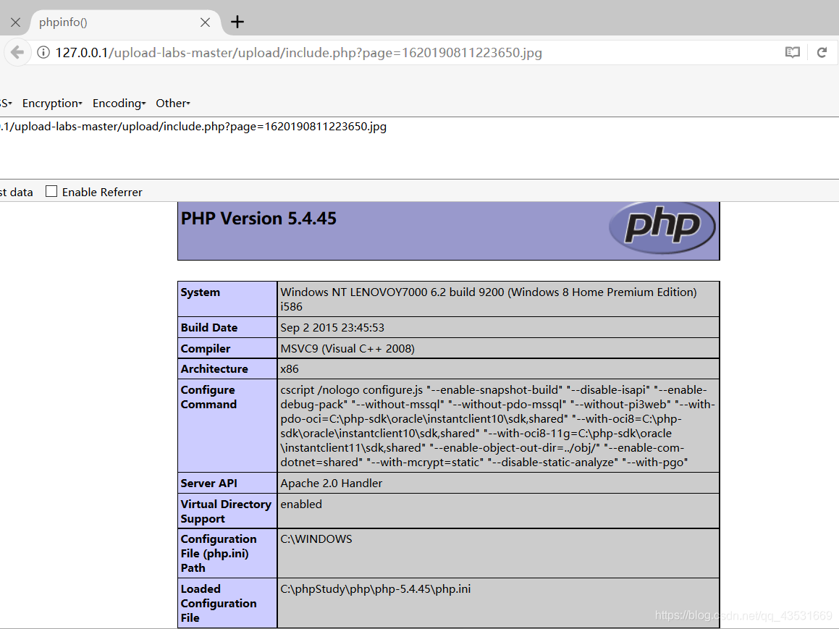Open a new browser tab
Viewport: 839px width, 629px height.
pos(237,22)
